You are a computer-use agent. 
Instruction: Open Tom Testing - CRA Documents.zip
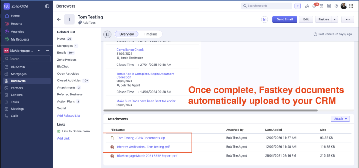click(141, 138)
